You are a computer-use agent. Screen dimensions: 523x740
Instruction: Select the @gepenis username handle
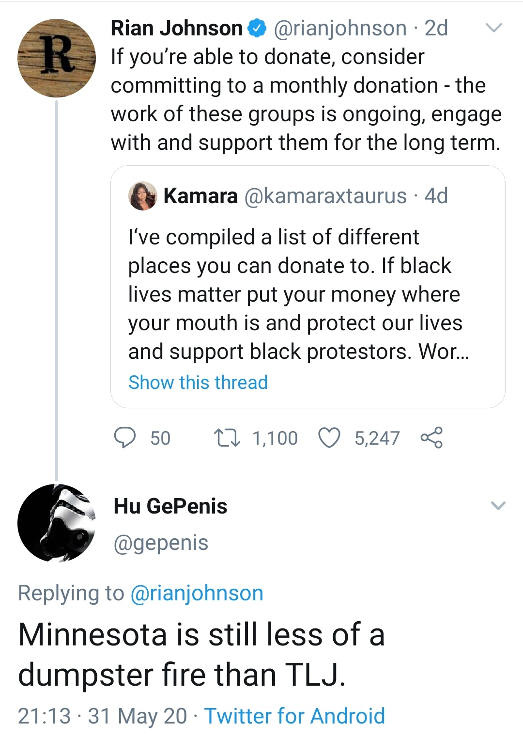pyautogui.click(x=161, y=543)
